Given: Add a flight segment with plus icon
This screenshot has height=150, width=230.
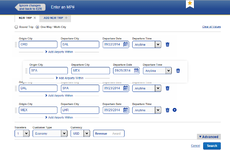Looking at the screenshot, I should 174,110.
